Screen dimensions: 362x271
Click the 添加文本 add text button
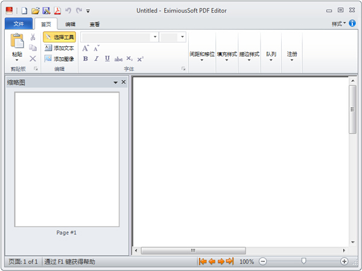(59, 48)
